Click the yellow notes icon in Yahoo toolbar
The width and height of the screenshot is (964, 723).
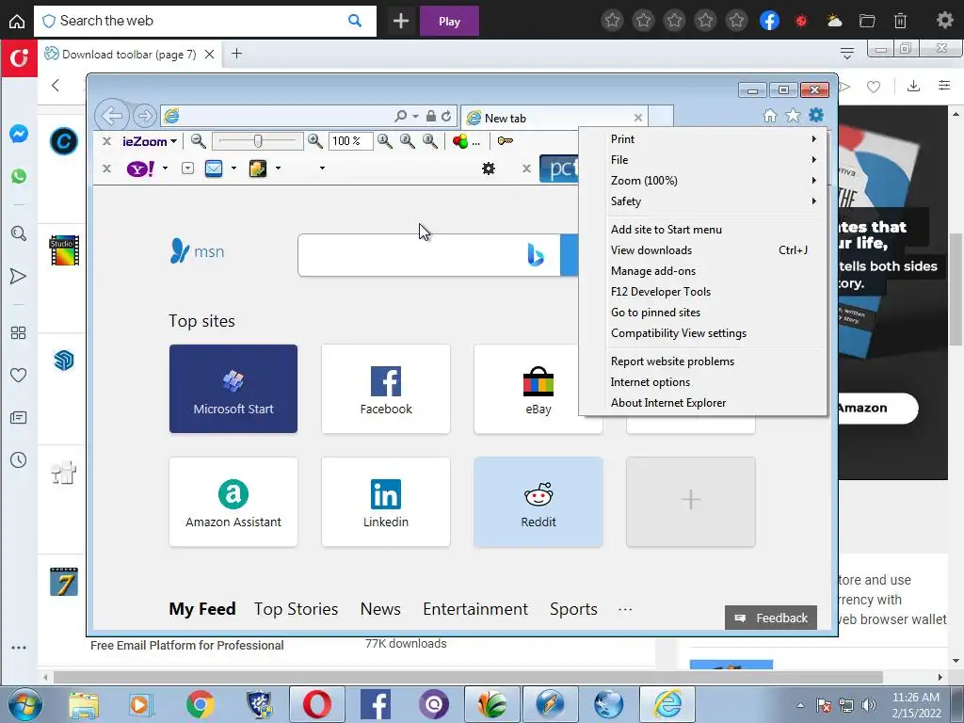pyautogui.click(x=258, y=169)
